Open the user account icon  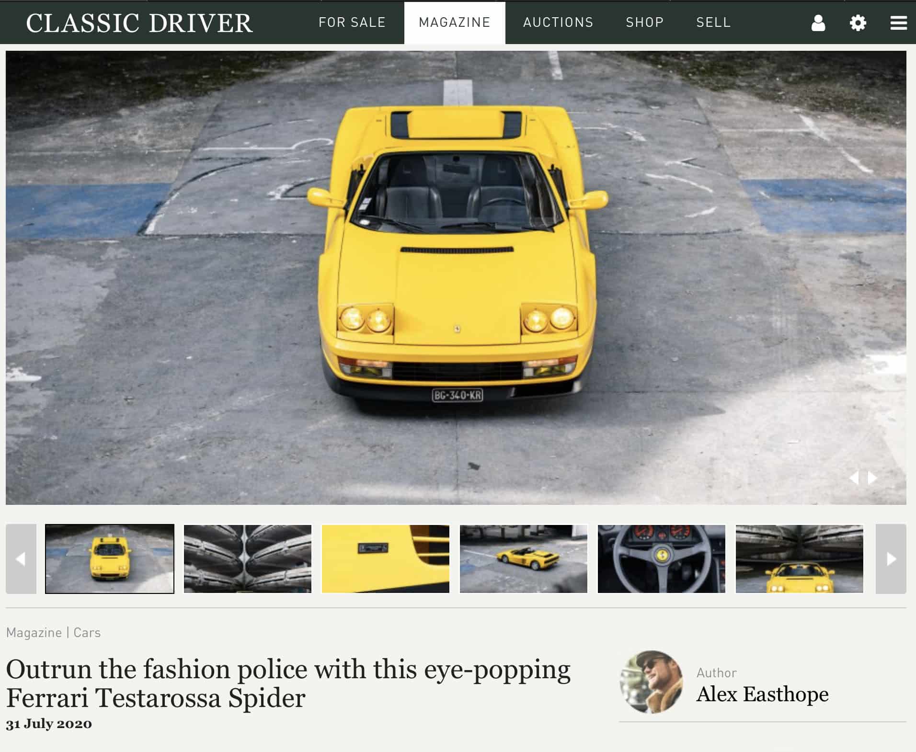pos(818,23)
